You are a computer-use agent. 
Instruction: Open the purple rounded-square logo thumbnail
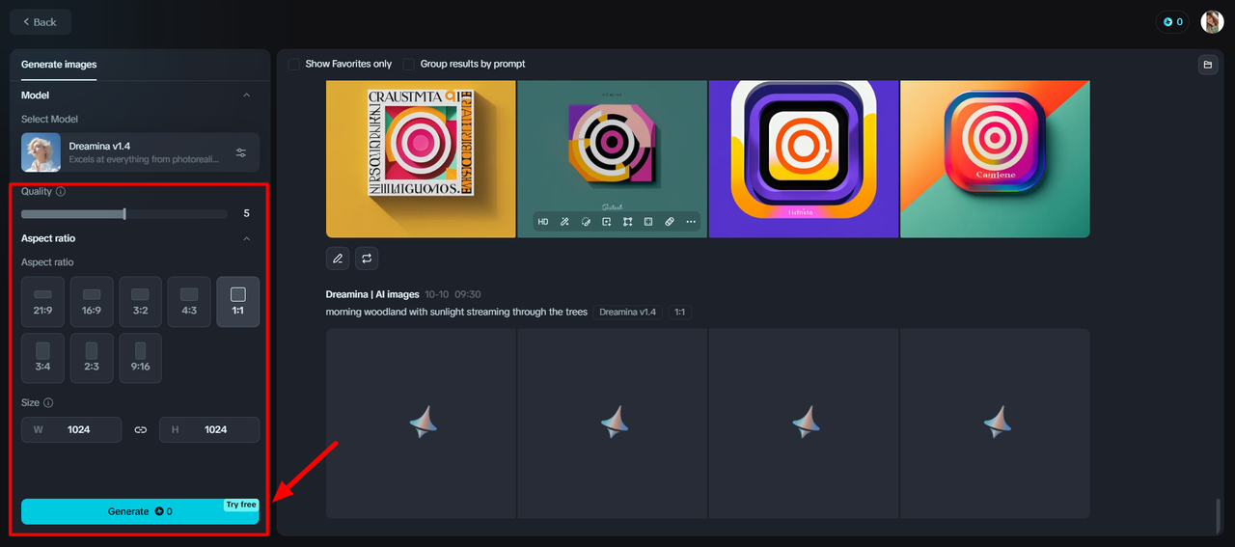coord(804,158)
